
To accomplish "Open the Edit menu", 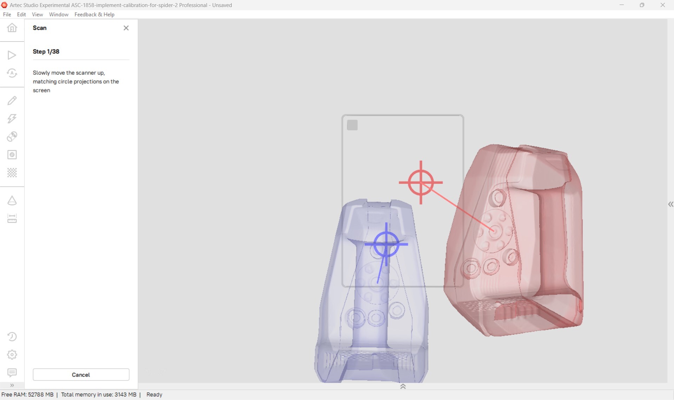I will (x=21, y=14).
